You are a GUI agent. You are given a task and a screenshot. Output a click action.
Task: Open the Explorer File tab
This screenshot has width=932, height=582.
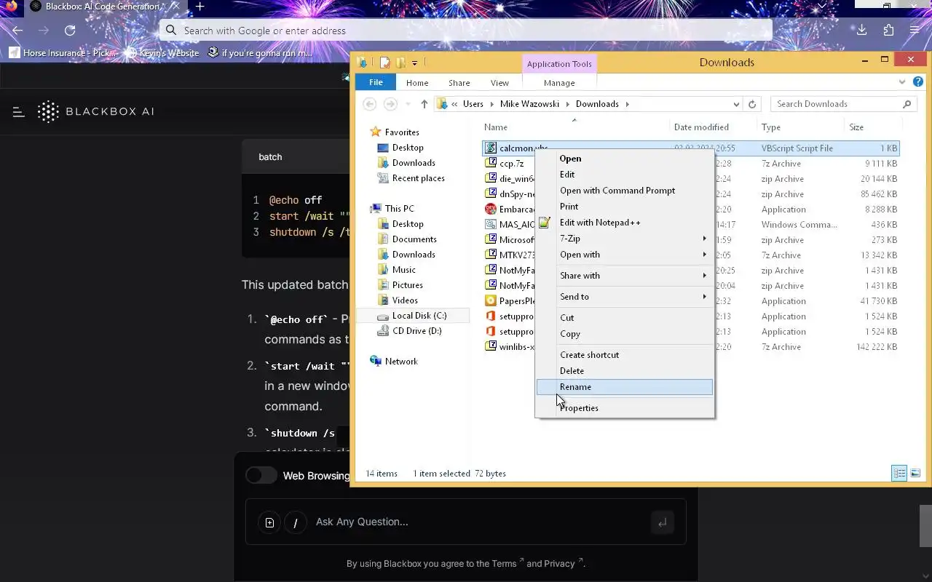[376, 82]
